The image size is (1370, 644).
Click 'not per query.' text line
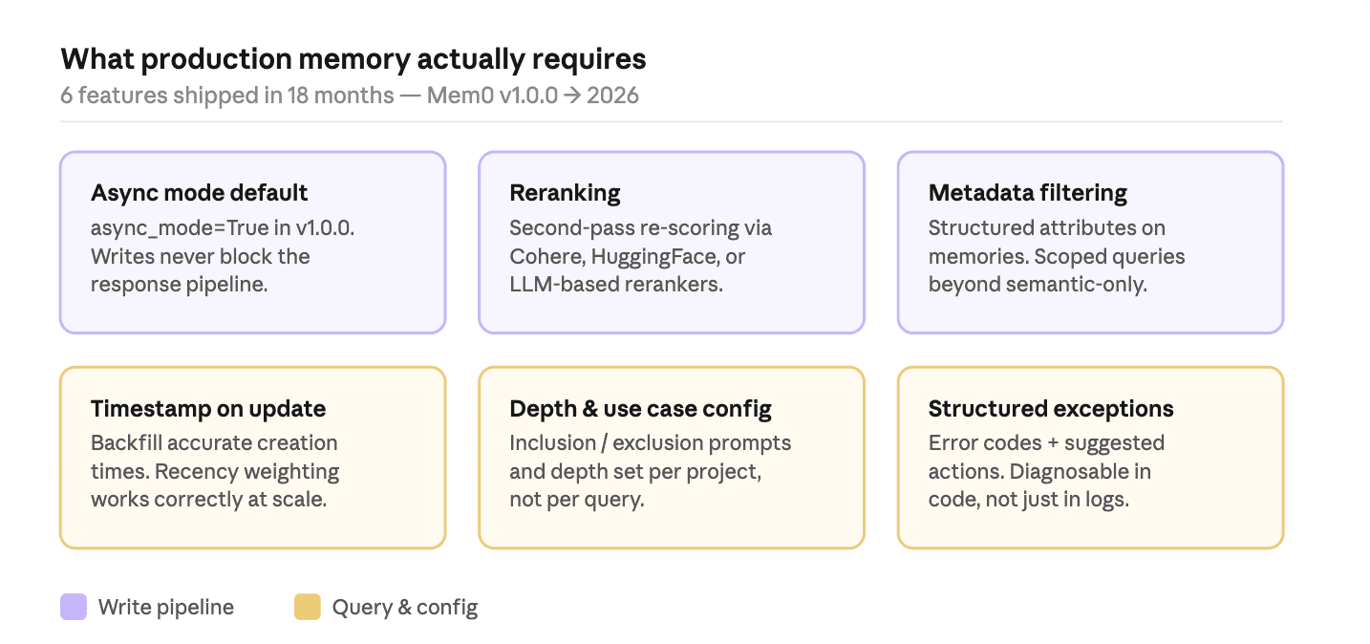576,500
